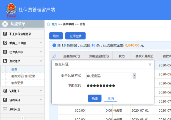The image size is (171, 120).
Task: Select 缴费凭证打印记录 submenu item
Action: 23,76
